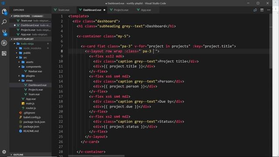Screen dimensions: 279x157
Task: Collapse the src folder
Action: click(25, 58)
